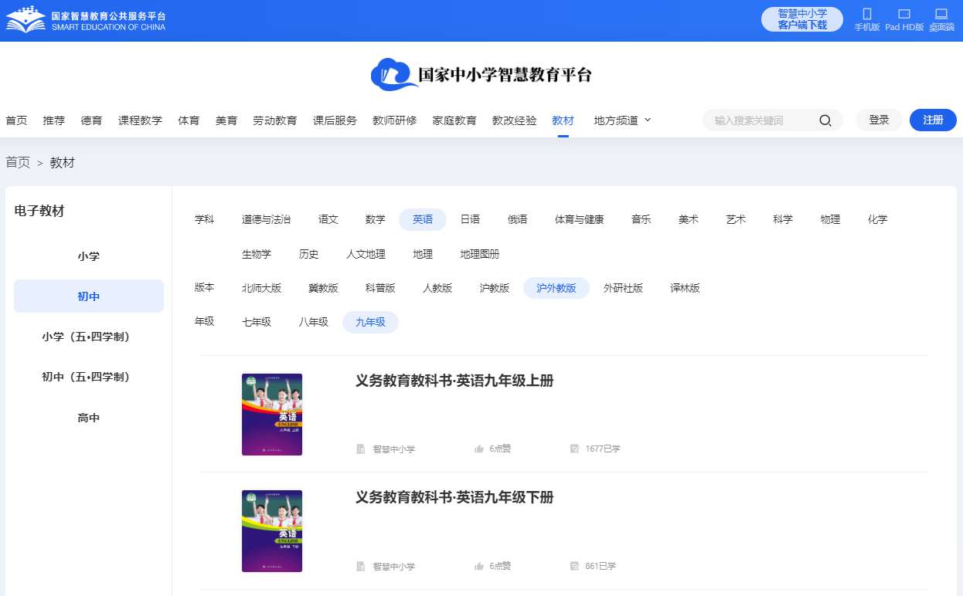Click the search keyword input field
Screen dimensions: 963x596
pos(761,120)
